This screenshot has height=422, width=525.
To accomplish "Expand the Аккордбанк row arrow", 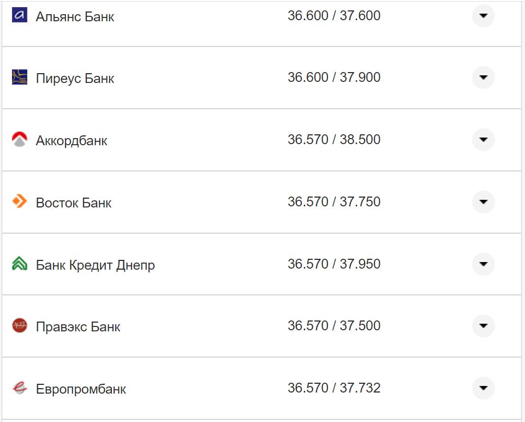I will 483,140.
